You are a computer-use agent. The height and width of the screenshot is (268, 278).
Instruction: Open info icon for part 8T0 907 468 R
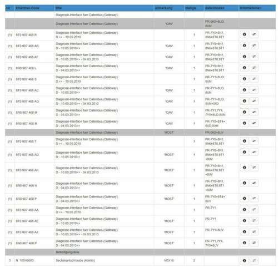pos(244,34)
